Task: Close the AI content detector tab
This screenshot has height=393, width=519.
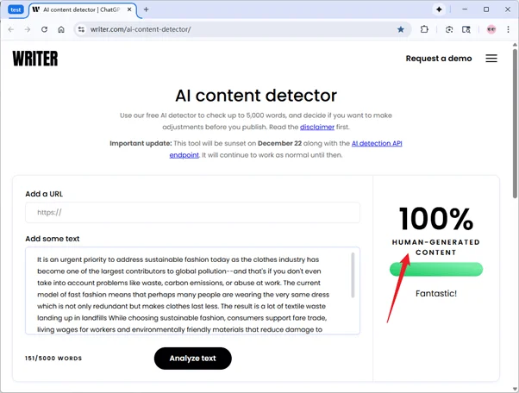Action: pos(130,9)
